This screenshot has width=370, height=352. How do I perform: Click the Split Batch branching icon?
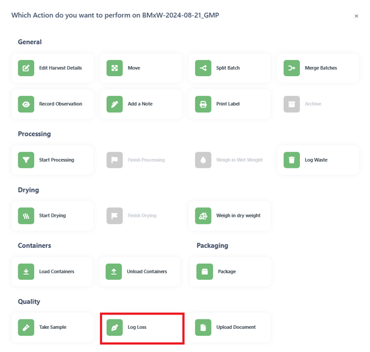pos(203,68)
